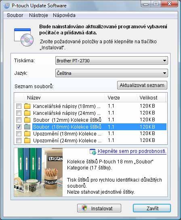Check the Upozornění (24mm) Kolekce checkbox
Screen dimensions: 181x220
(x=19, y=140)
